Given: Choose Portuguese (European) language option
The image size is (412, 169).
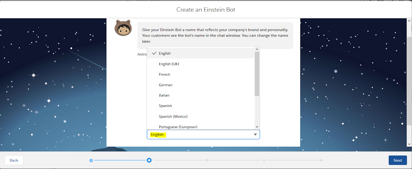Looking at the screenshot, I should tap(201, 127).
